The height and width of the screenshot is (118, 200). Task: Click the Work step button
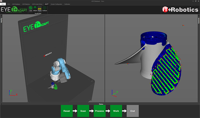(116, 111)
